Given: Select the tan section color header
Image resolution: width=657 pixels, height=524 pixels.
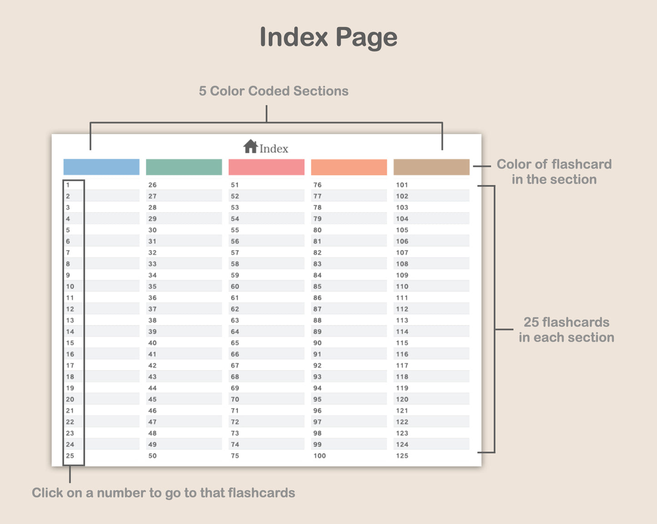Looking at the screenshot, I should coord(431,167).
